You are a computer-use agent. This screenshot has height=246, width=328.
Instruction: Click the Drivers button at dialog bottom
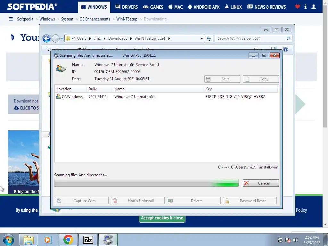tap(194, 201)
